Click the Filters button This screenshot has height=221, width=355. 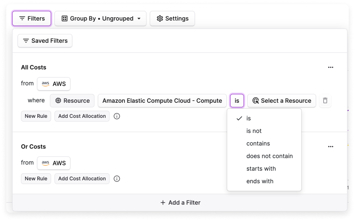32,18
